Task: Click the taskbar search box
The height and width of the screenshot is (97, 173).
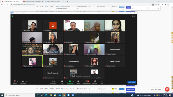Action: coord(20,95)
